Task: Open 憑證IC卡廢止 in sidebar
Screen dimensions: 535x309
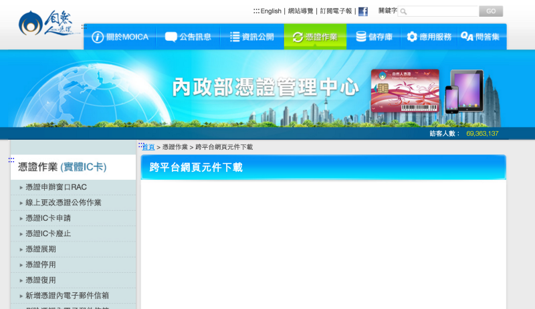Action: 48,233
